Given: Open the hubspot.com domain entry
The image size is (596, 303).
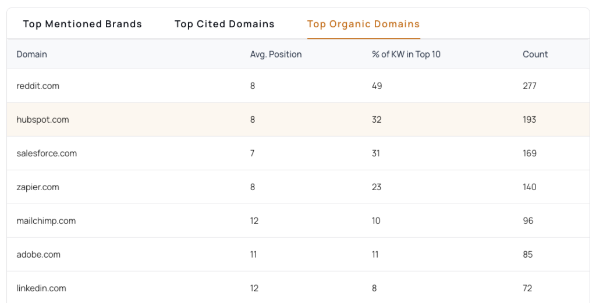Looking at the screenshot, I should coord(42,120).
